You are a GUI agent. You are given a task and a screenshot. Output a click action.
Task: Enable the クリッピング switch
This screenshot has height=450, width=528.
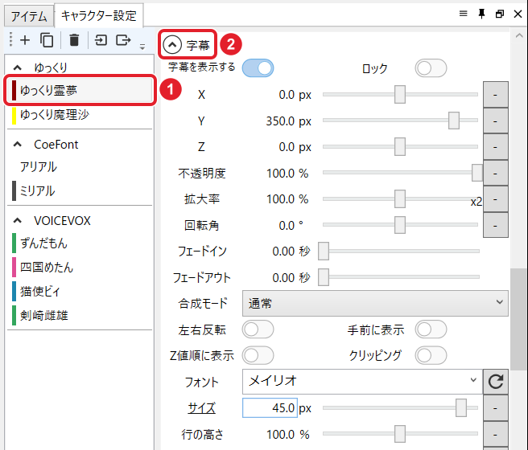pyautogui.click(x=431, y=355)
